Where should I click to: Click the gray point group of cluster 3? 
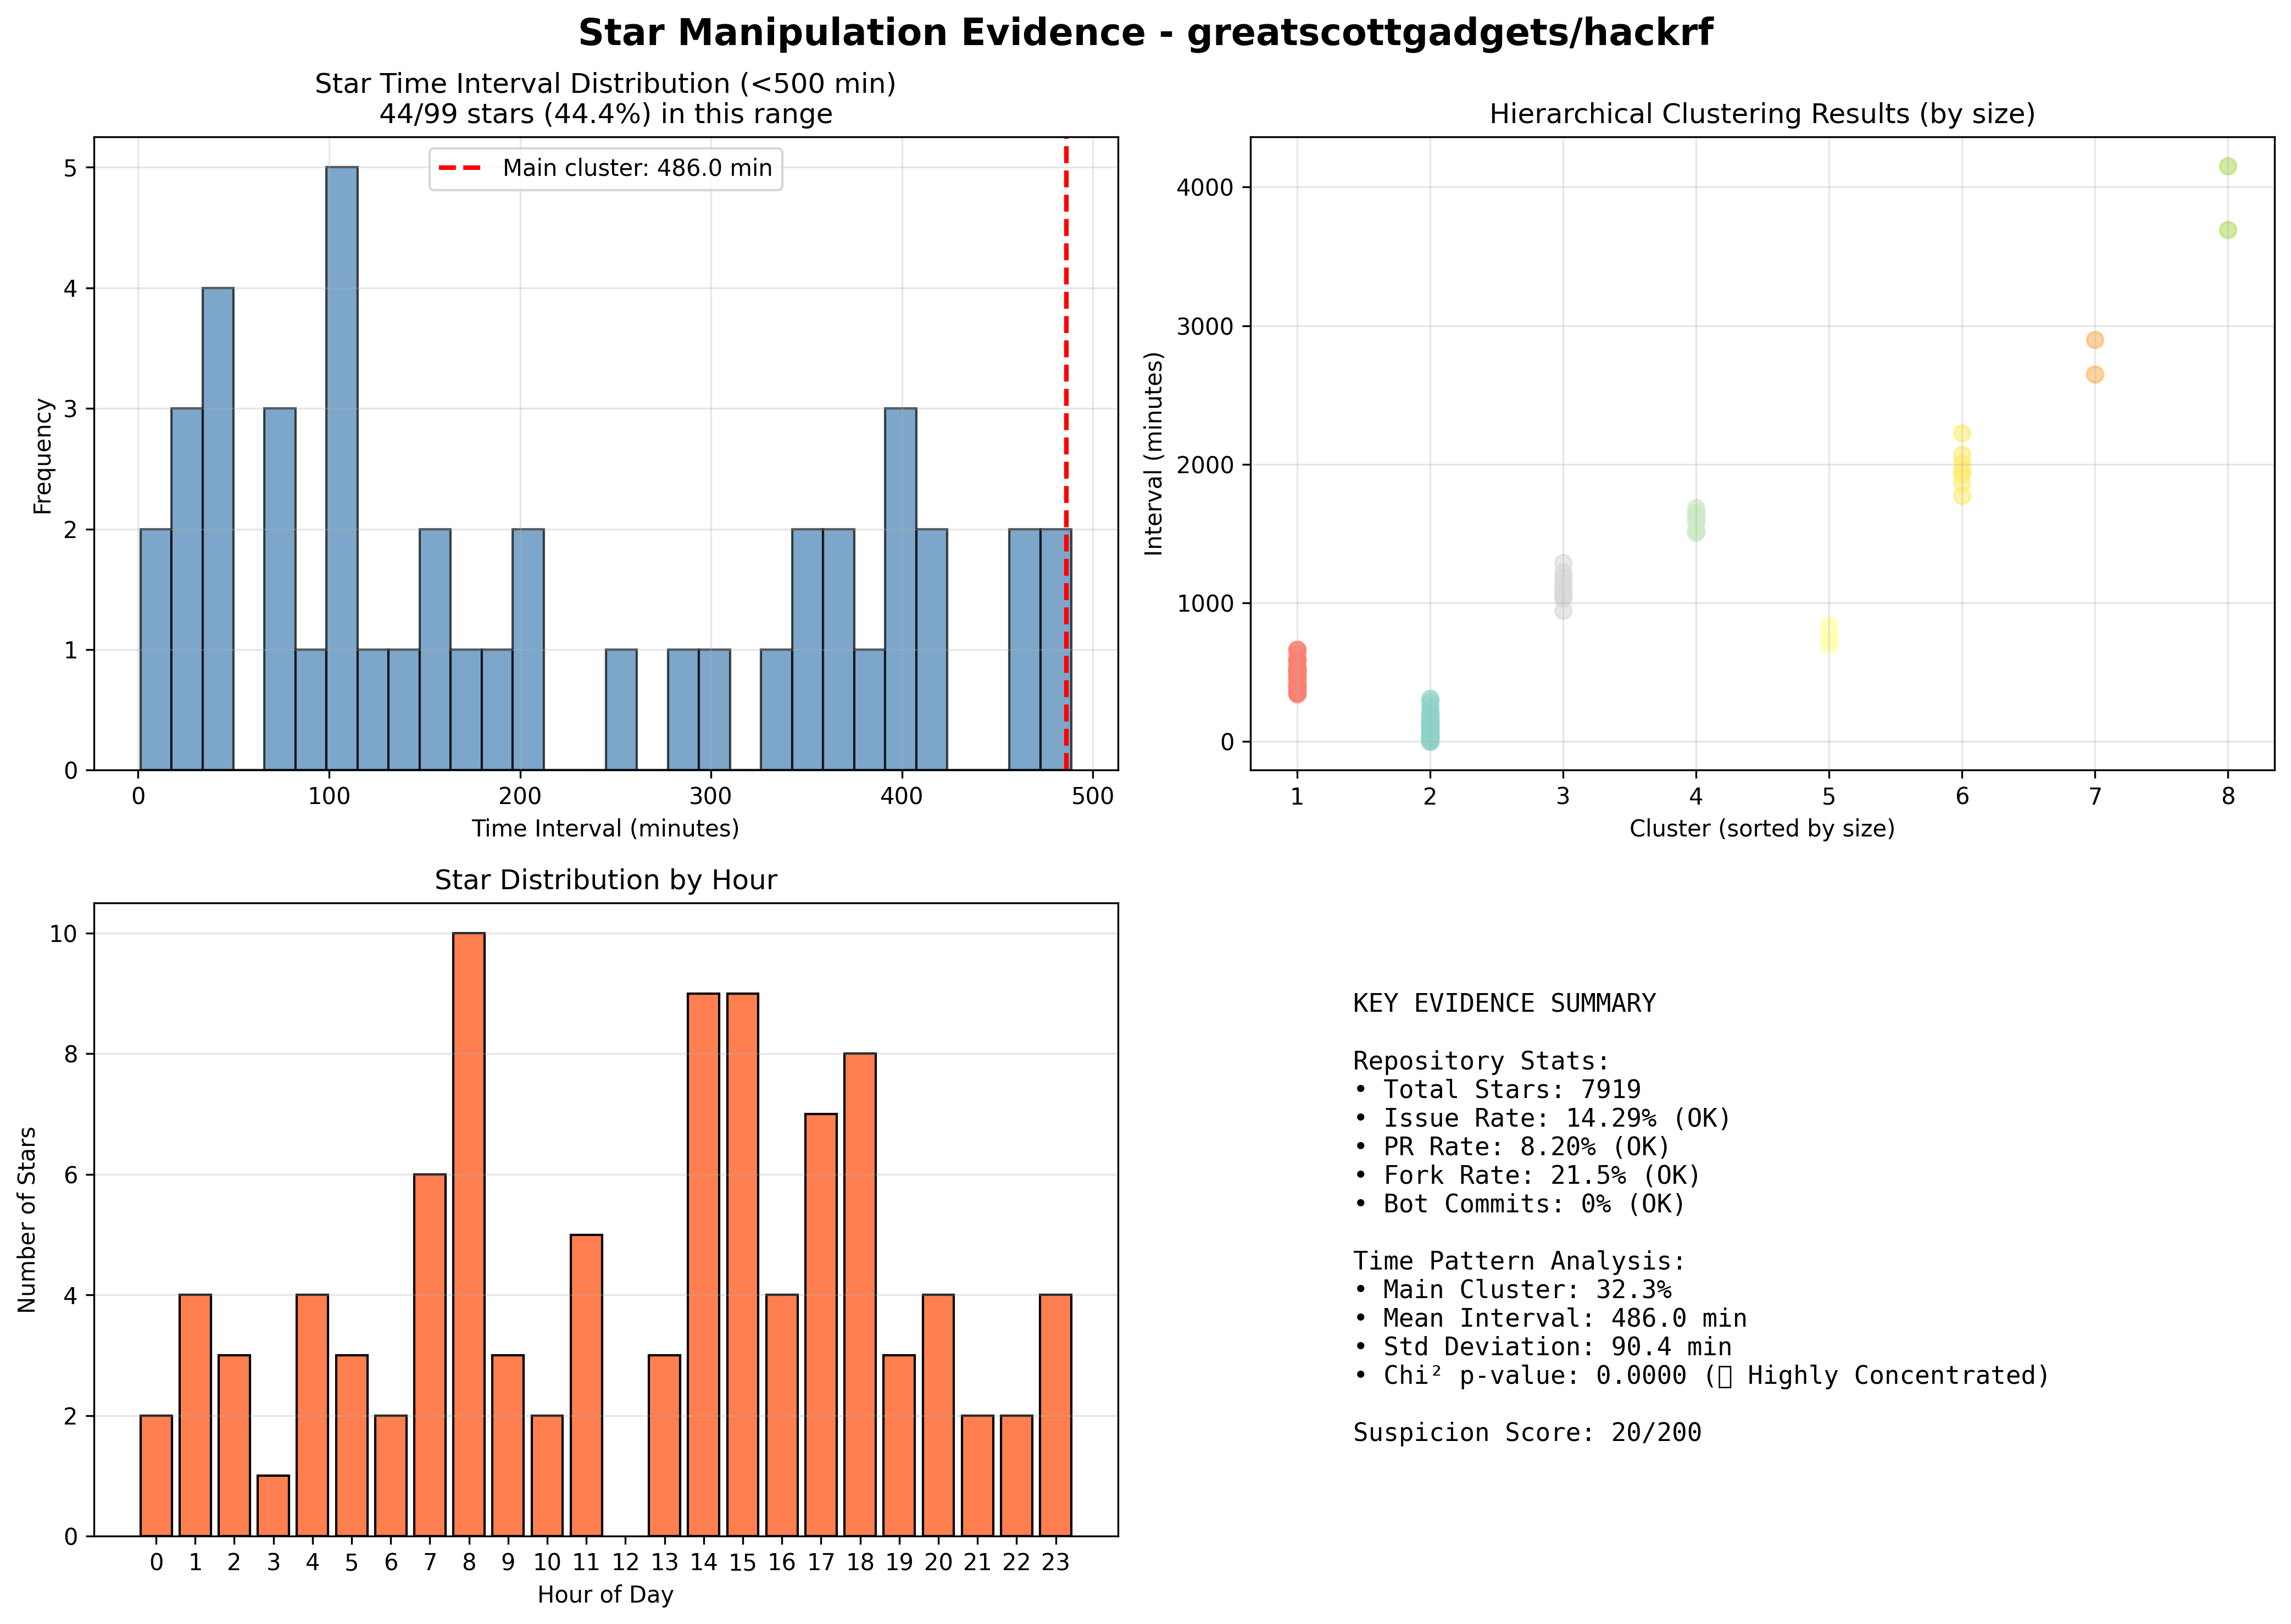(x=1563, y=587)
